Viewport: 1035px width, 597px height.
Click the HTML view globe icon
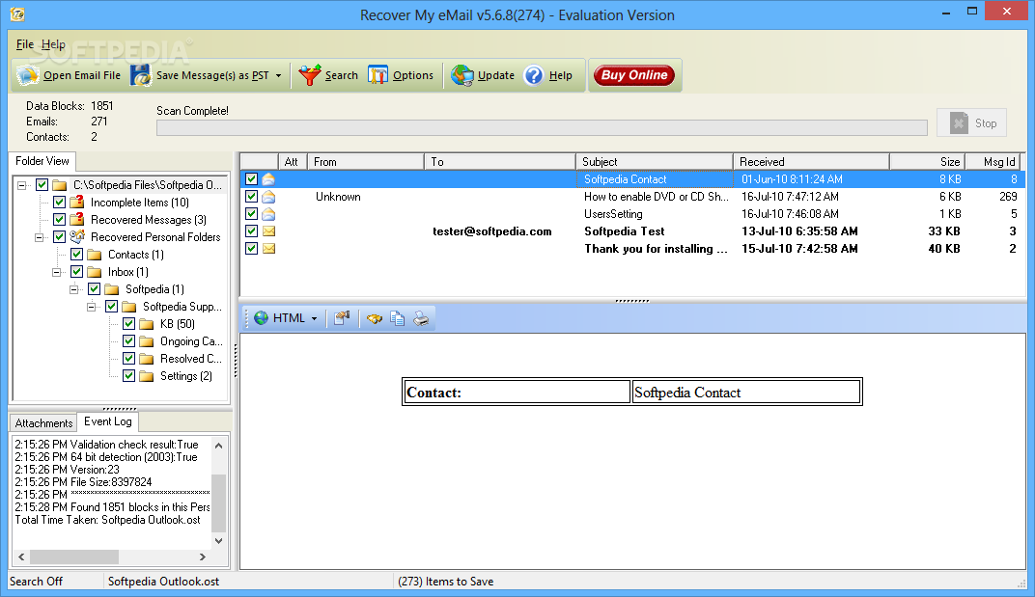point(262,318)
